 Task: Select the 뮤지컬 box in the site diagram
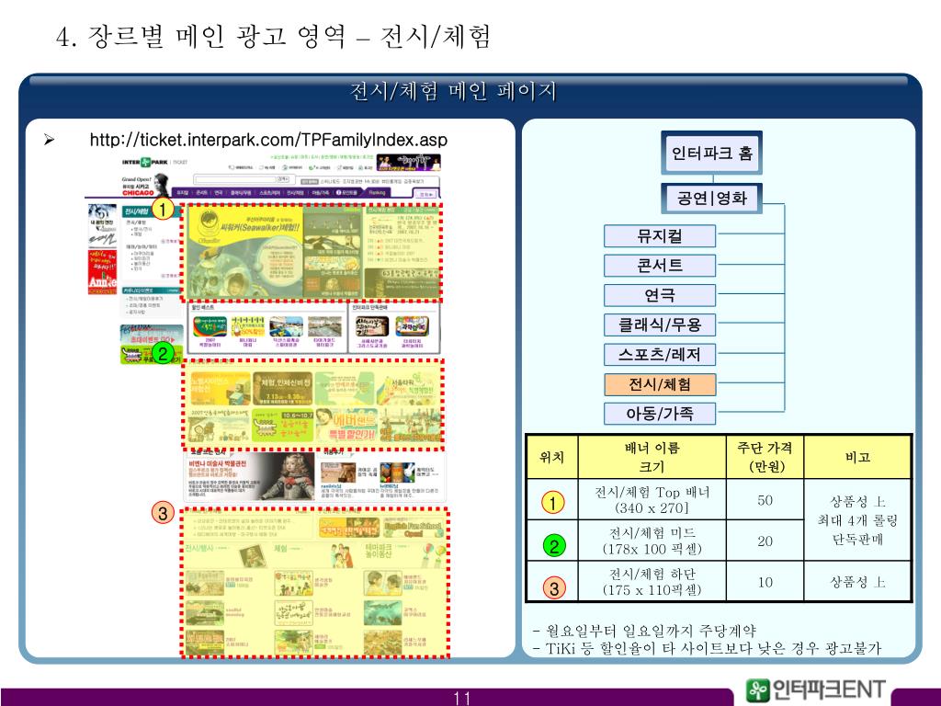tap(660, 236)
